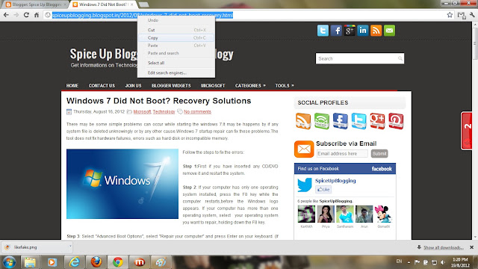Launch Firefox from the taskbar
This screenshot has width=478, height=269.
click(96, 262)
